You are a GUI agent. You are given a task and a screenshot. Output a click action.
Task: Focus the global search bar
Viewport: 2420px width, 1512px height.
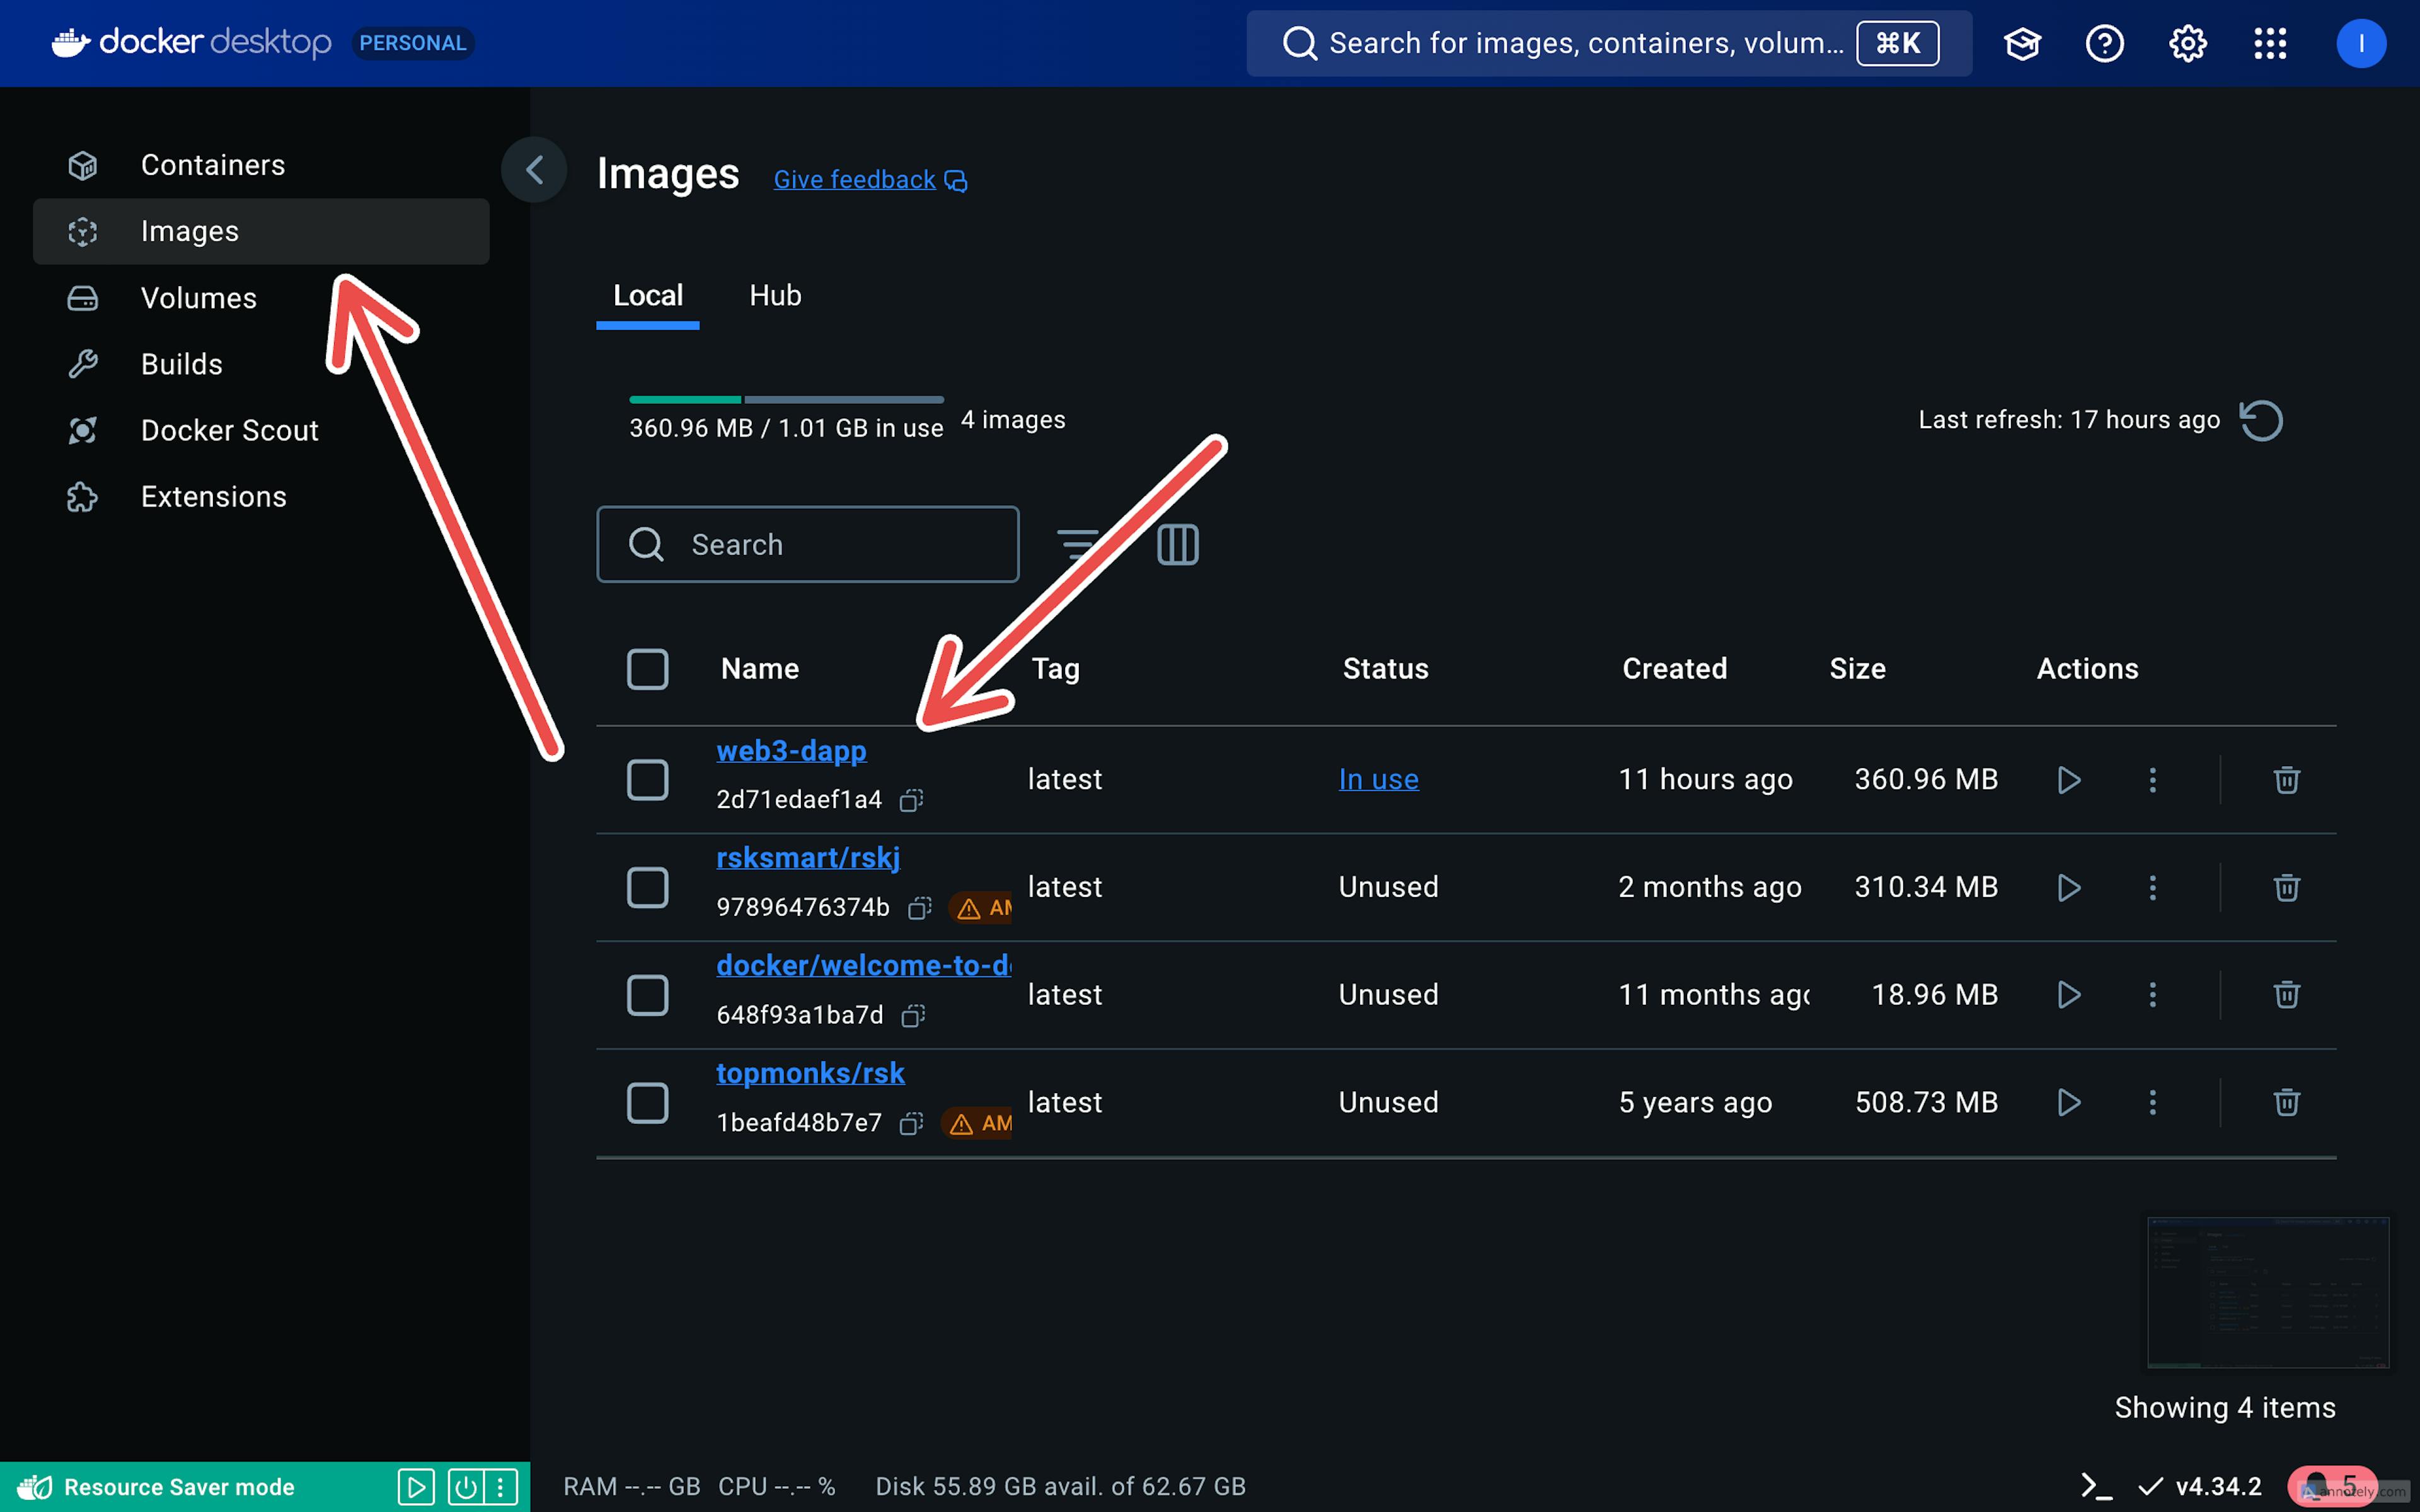1609,43
